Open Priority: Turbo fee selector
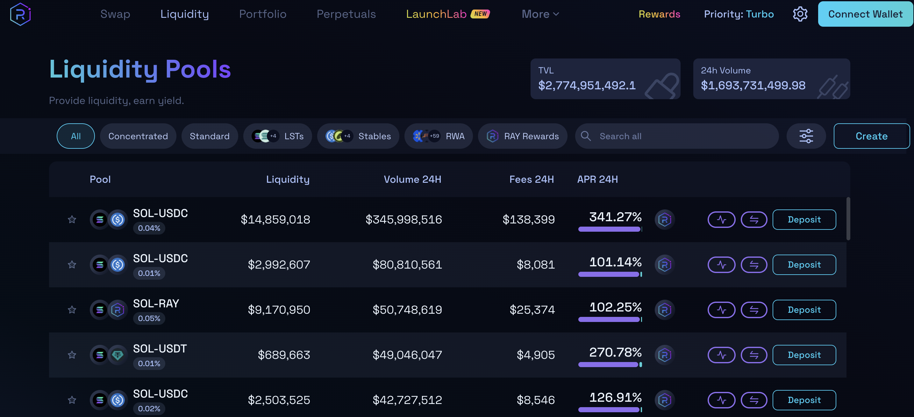This screenshot has height=417, width=914. [739, 14]
